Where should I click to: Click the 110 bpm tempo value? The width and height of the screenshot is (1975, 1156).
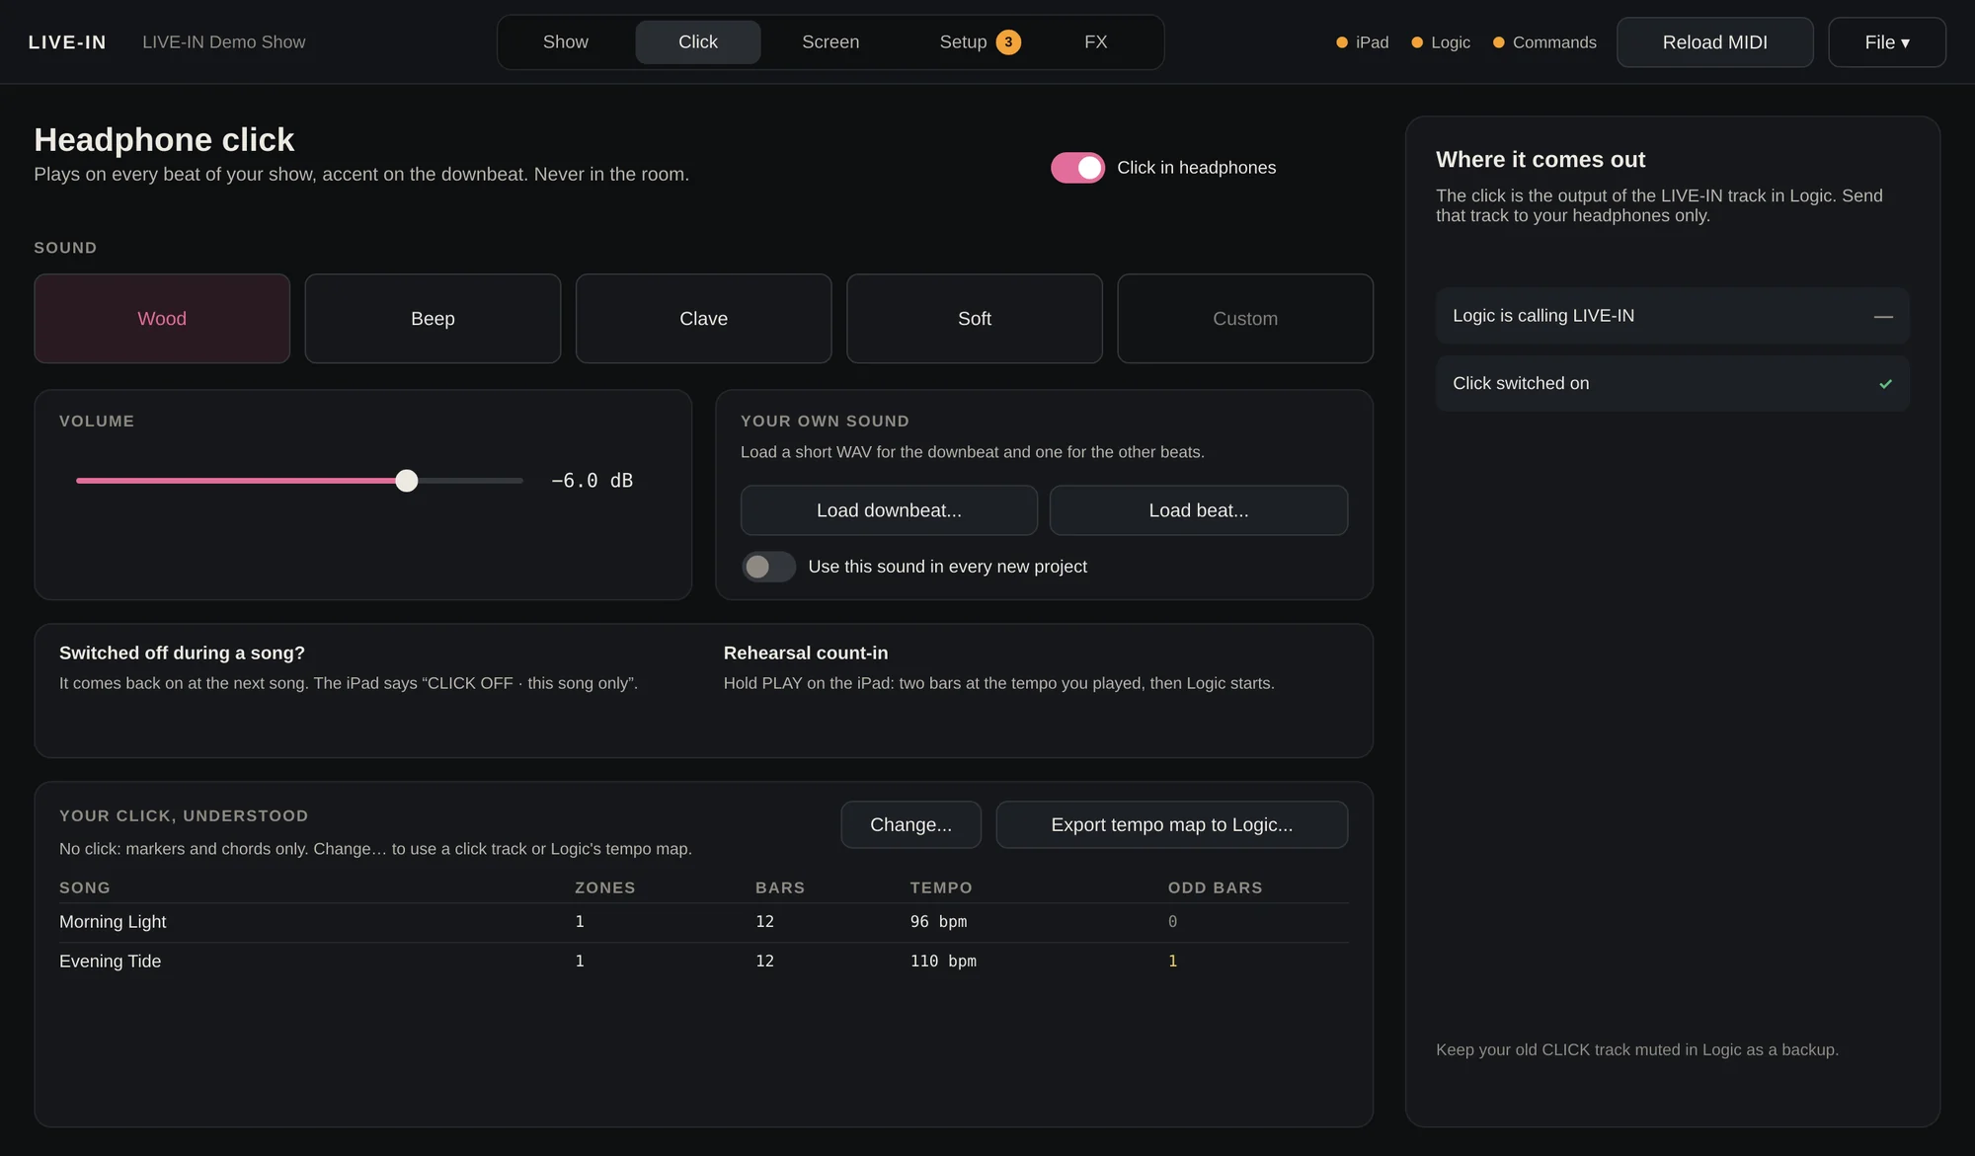pos(943,962)
